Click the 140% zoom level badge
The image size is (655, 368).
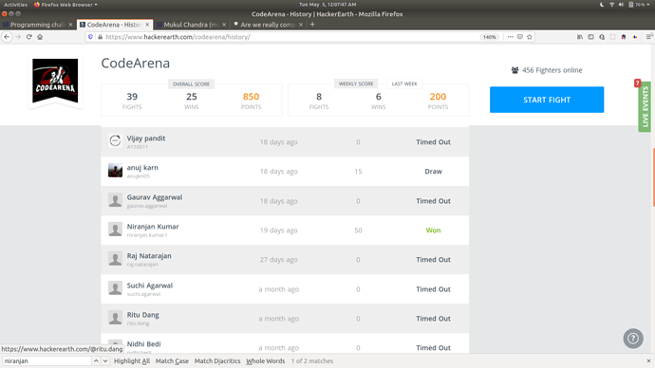pos(490,37)
